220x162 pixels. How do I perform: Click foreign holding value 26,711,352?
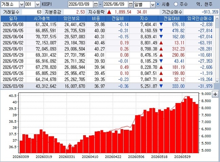click(75, 61)
